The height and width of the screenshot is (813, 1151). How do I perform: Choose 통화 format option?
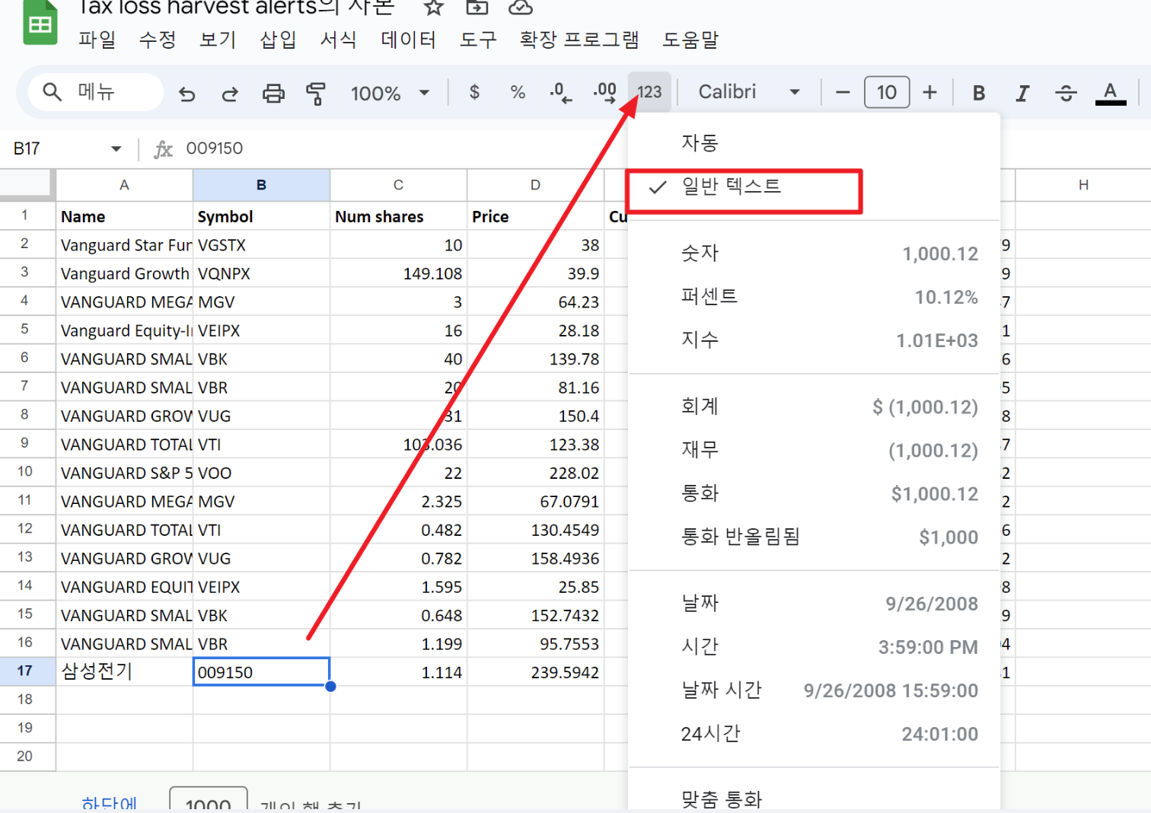[814, 493]
